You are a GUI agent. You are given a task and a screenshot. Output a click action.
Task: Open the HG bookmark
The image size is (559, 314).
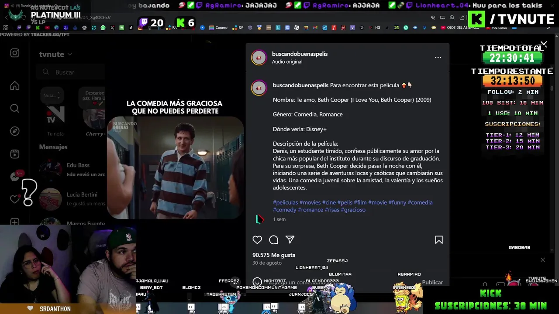coord(375,27)
